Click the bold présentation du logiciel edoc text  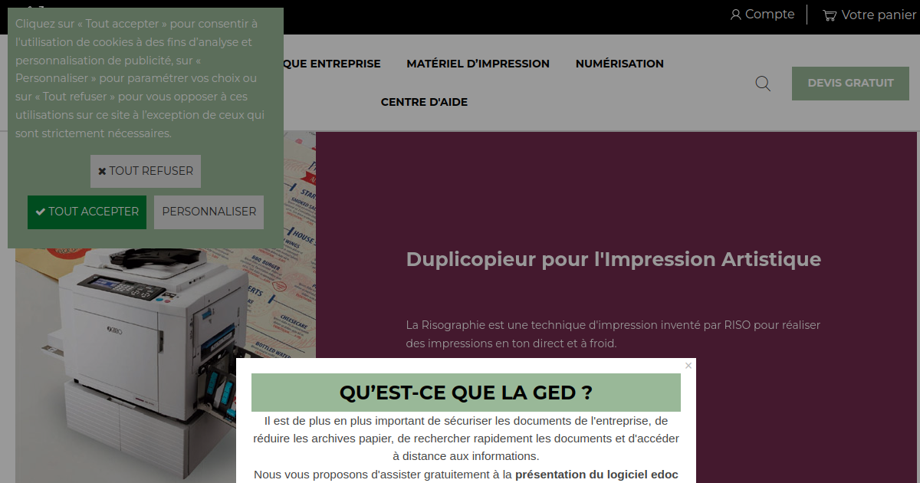(596, 475)
